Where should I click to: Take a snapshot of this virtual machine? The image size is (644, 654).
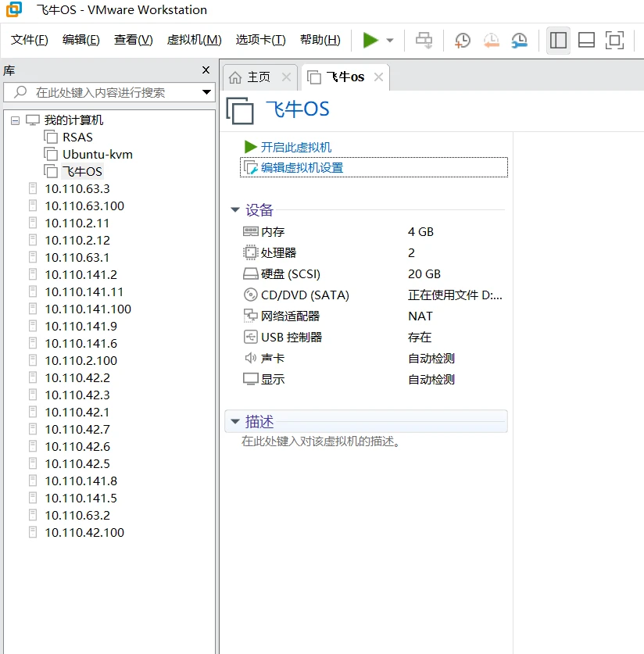[463, 41]
